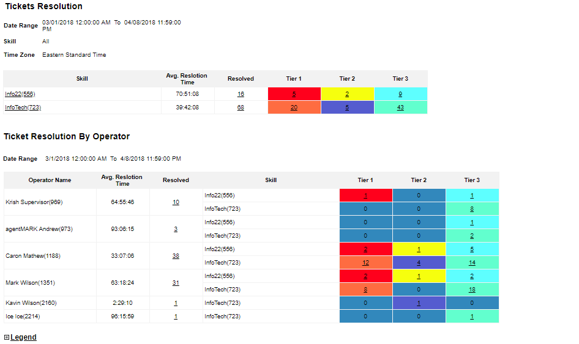Open InfoTech(723) skill link in Tickets Resolution table
This screenshot has height=344, width=579.
tap(23, 108)
